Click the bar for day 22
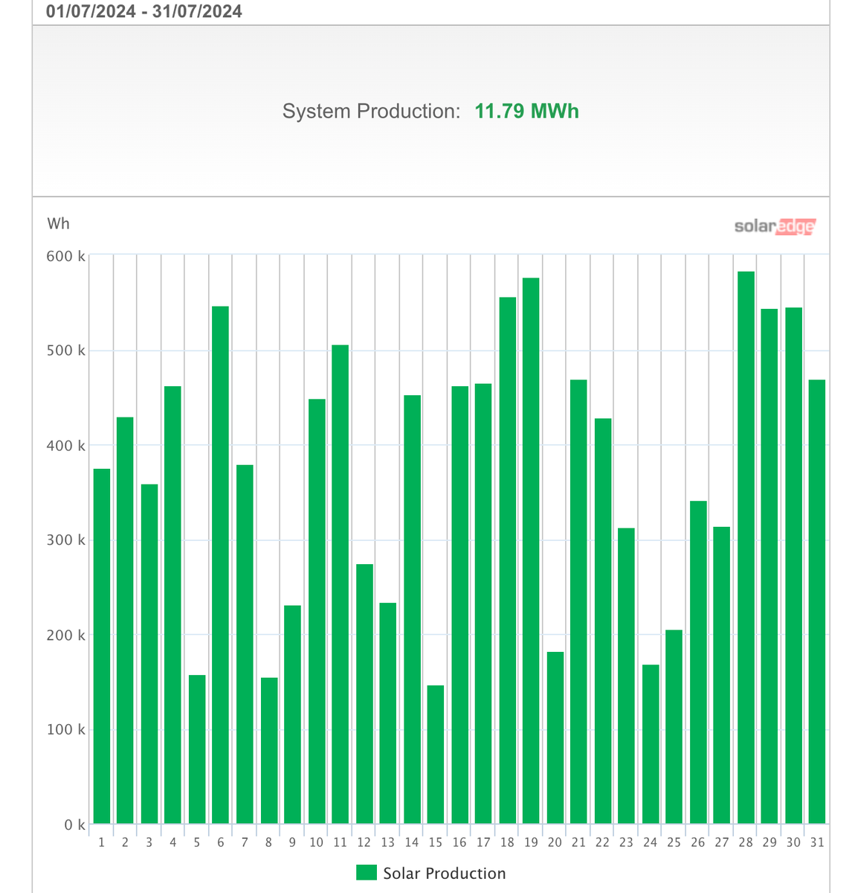Image resolution: width=855 pixels, height=893 pixels. [x=602, y=618]
